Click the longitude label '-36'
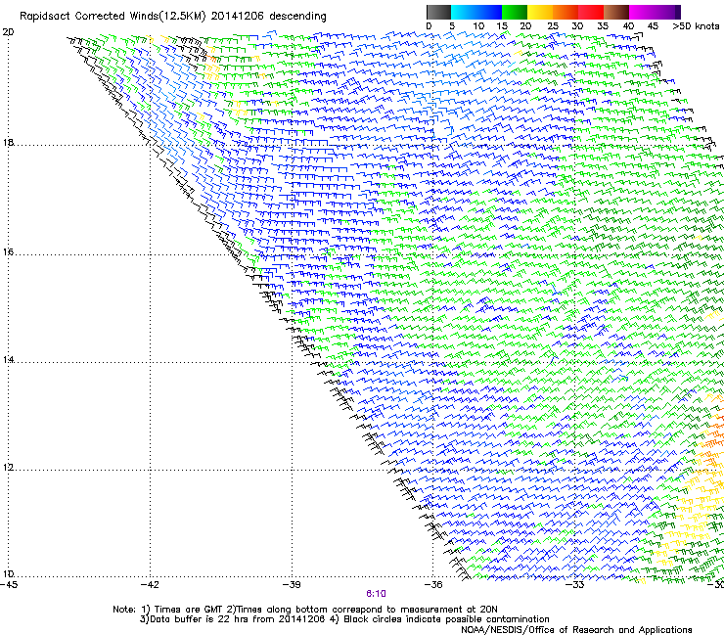724x636 pixels. 432,585
